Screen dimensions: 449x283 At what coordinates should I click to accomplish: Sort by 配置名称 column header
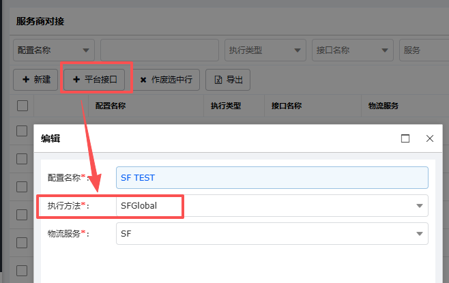click(x=110, y=106)
